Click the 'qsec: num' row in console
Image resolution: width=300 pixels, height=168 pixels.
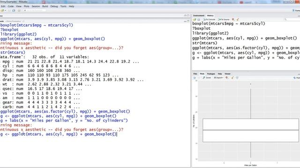41,89
